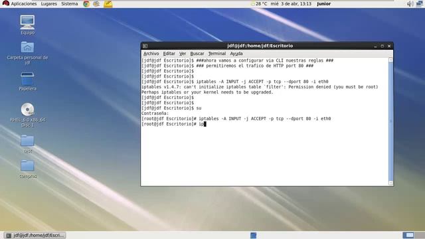Click the 'Permission denied (you must be root)' text

click(x=333, y=87)
